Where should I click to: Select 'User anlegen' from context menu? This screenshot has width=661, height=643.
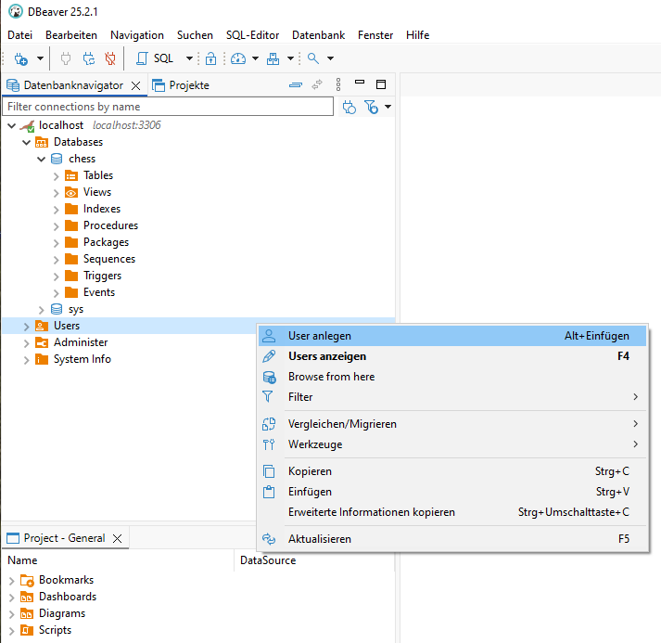pyautogui.click(x=320, y=336)
